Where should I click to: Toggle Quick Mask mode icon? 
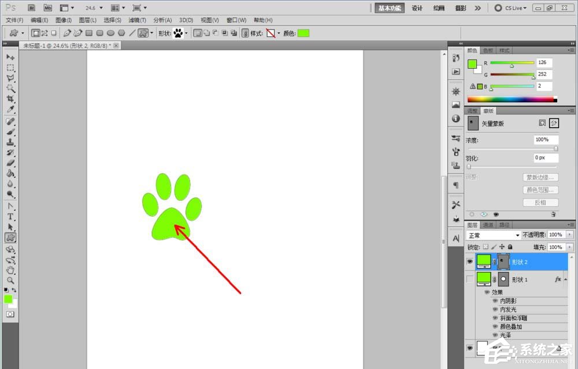point(10,314)
